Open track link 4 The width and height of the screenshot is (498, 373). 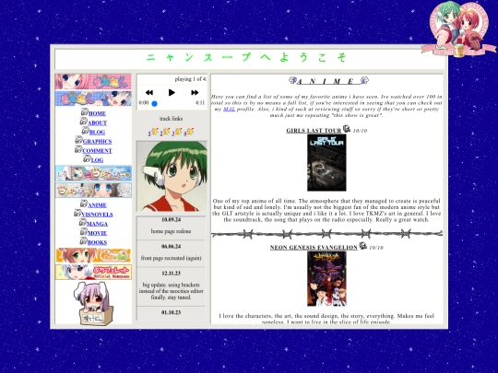pos(184,134)
